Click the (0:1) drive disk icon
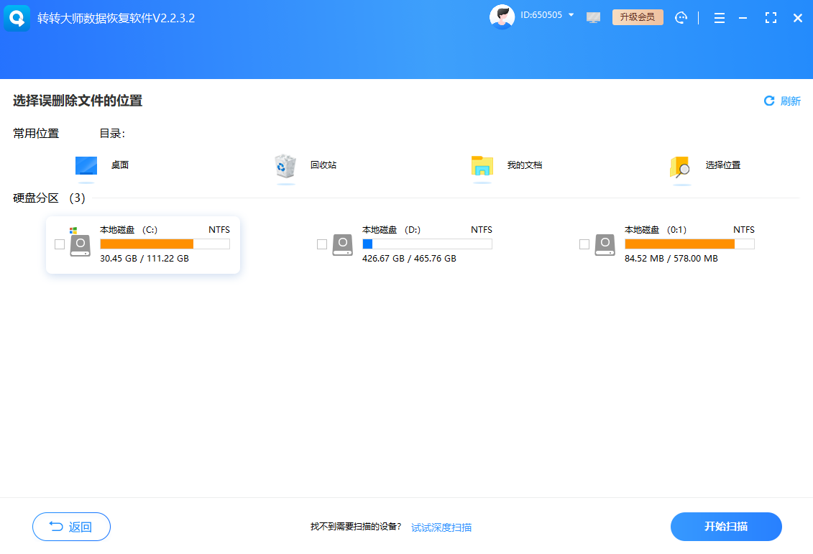 tap(605, 245)
